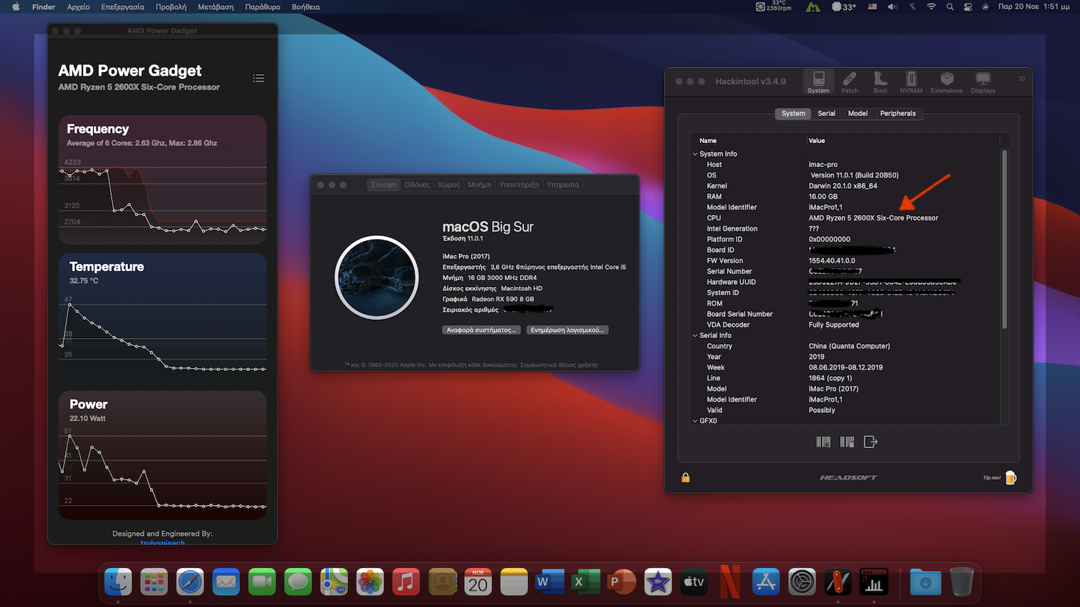
Task: Open the Wi-Fi menu bar icon
Action: 931,7
